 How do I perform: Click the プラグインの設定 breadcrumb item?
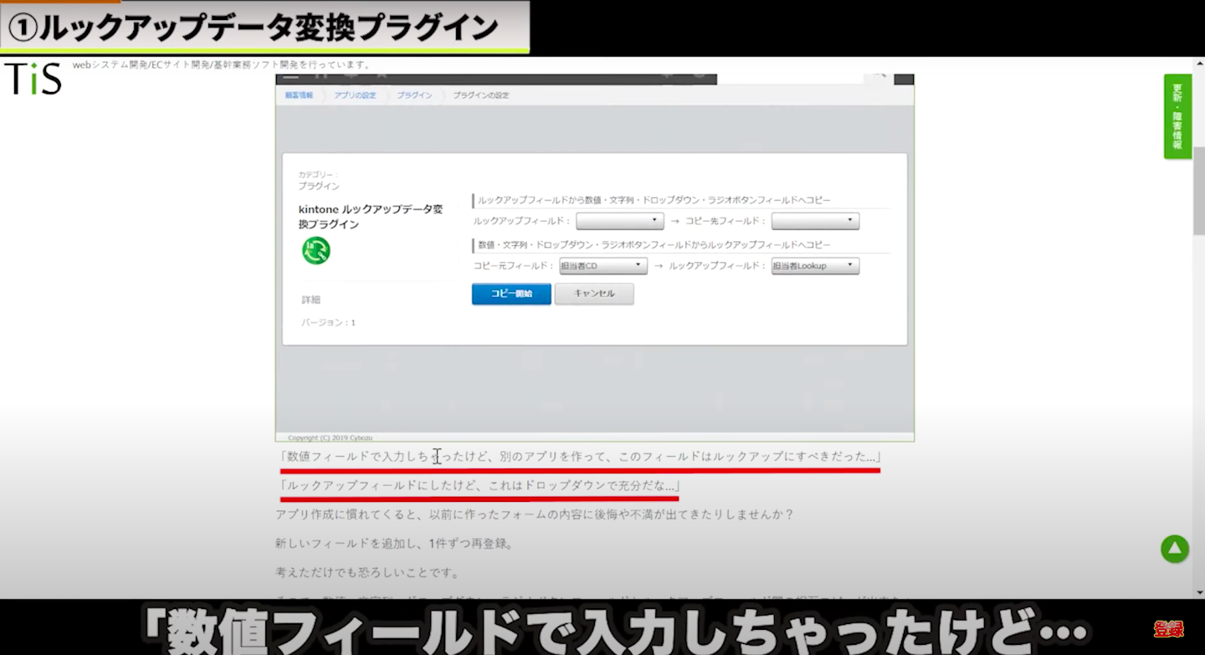click(481, 95)
